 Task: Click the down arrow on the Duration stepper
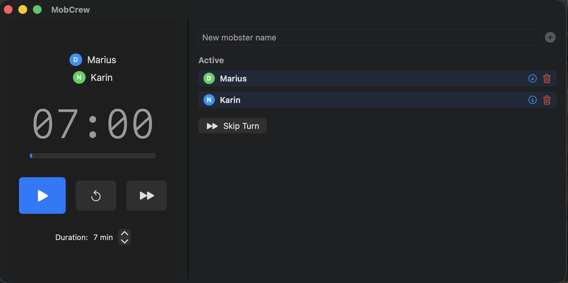(124, 242)
